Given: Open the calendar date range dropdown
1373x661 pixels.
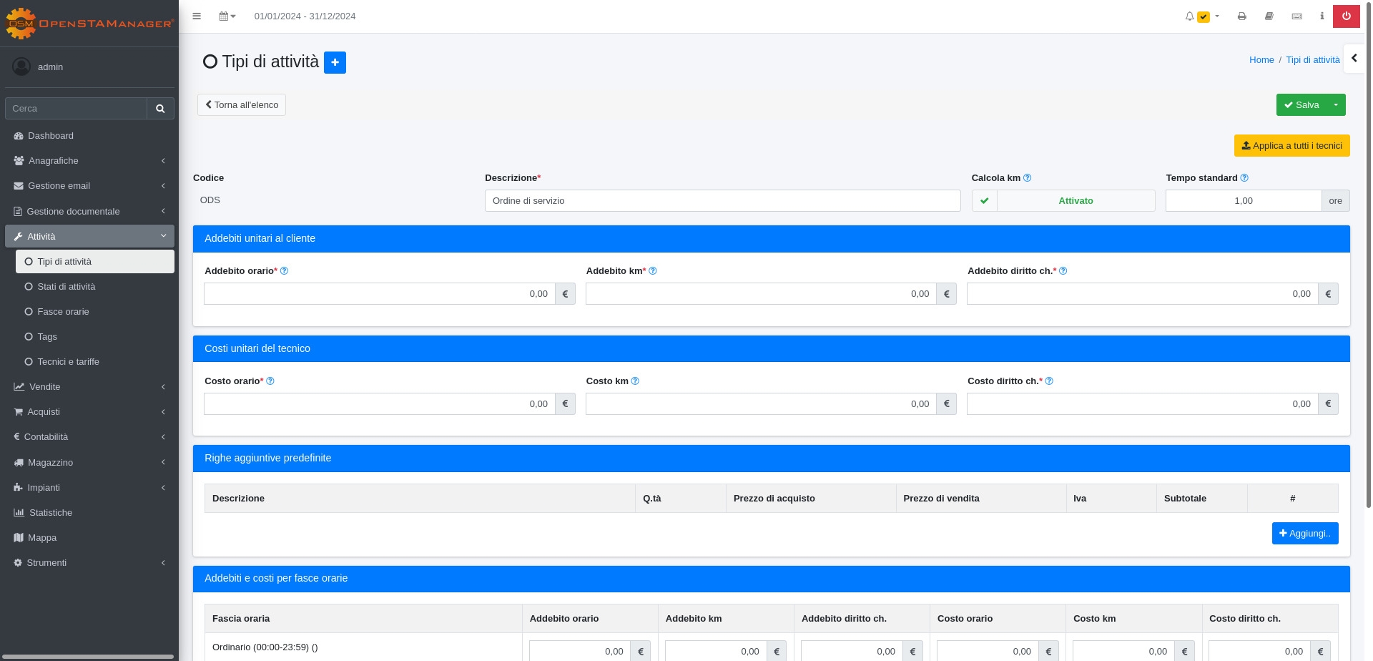Looking at the screenshot, I should coord(227,16).
